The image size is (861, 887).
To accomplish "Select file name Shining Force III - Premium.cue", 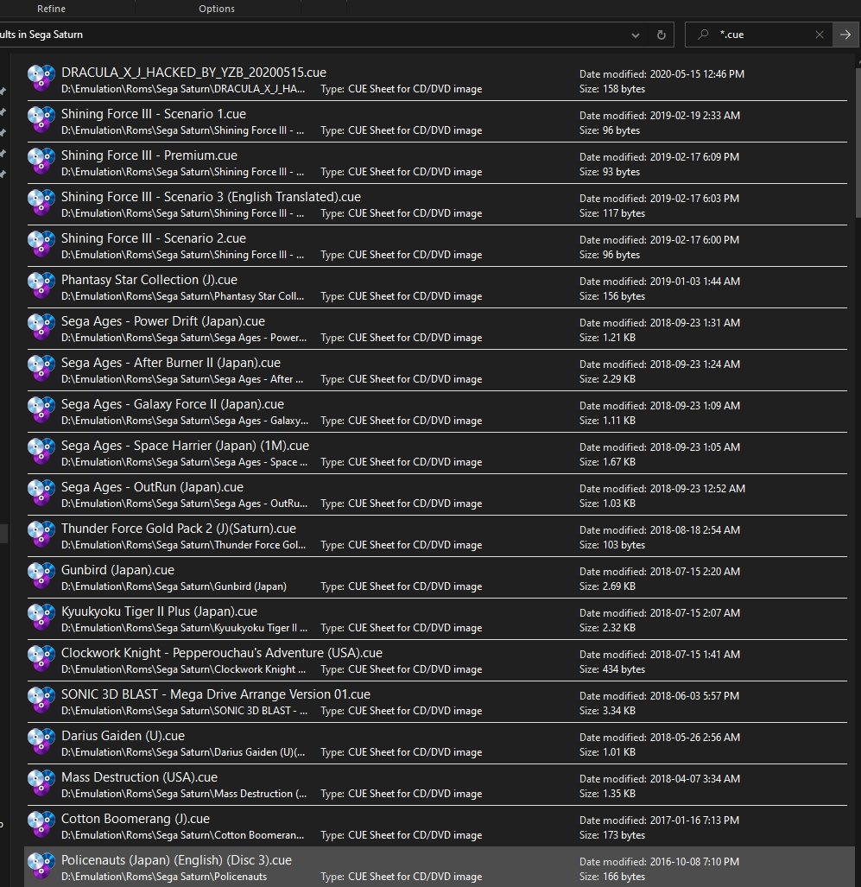I will pyautogui.click(x=149, y=155).
